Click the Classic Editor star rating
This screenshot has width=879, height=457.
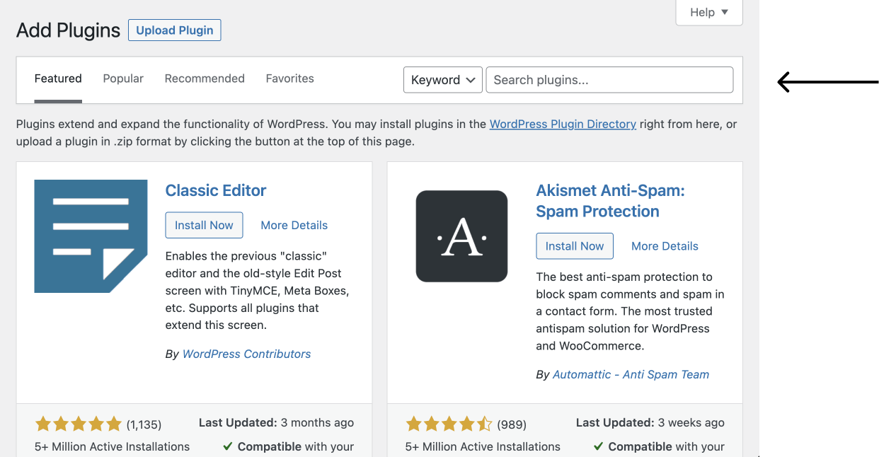click(x=79, y=424)
